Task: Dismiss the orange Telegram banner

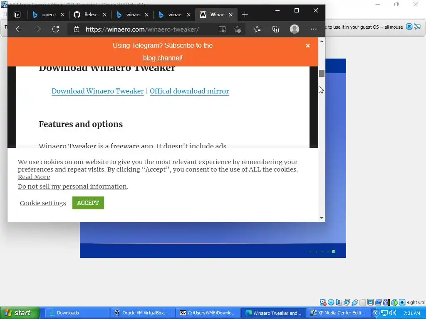Action: [307, 46]
